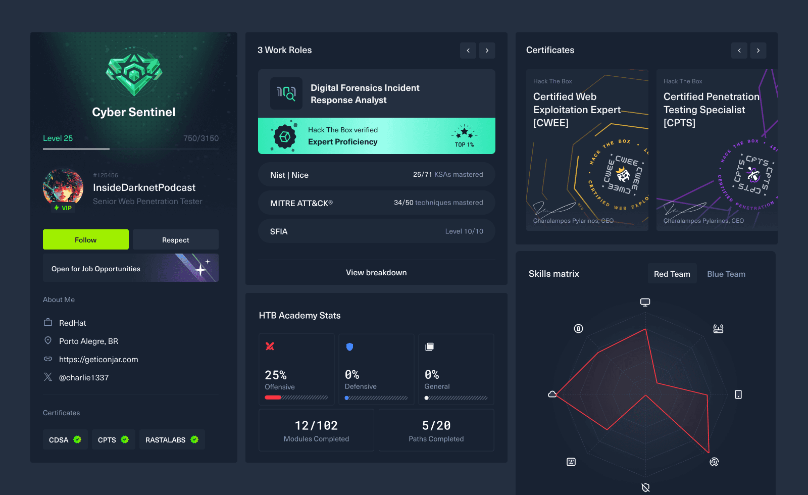Screen dimensions: 808x495
Task: Follow InsideDarknetPodcast
Action: pos(86,239)
